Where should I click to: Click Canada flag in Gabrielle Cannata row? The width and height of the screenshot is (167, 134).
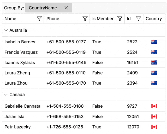(x=154, y=106)
